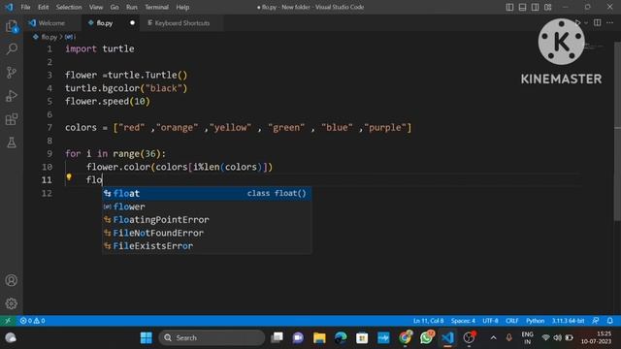Open the remote window indicator in status bar

pyautogui.click(x=8, y=321)
